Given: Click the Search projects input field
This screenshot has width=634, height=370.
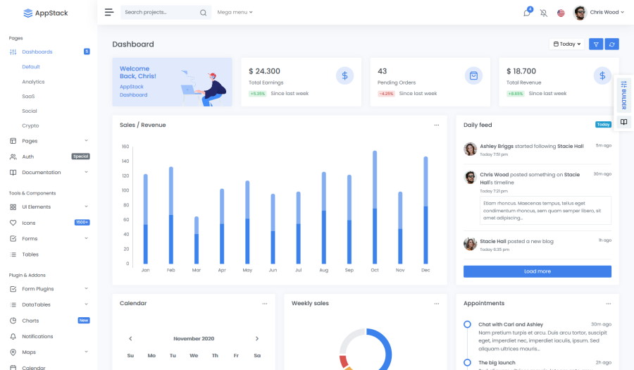Looking at the screenshot, I should [158, 13].
